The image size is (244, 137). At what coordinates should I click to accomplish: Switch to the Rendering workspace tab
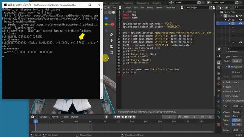[128, 3]
